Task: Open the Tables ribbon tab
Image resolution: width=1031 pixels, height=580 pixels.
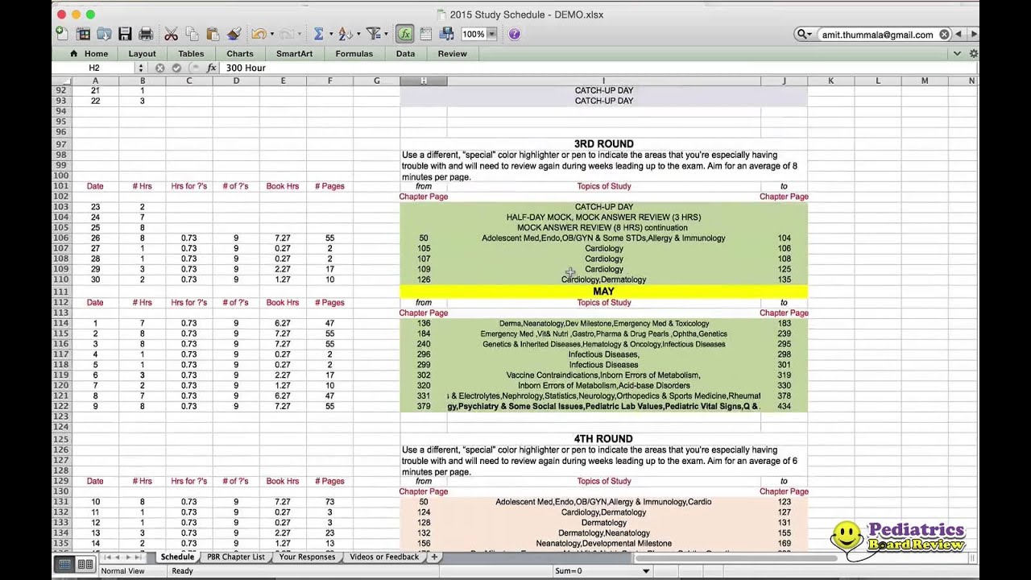Action: coord(191,53)
